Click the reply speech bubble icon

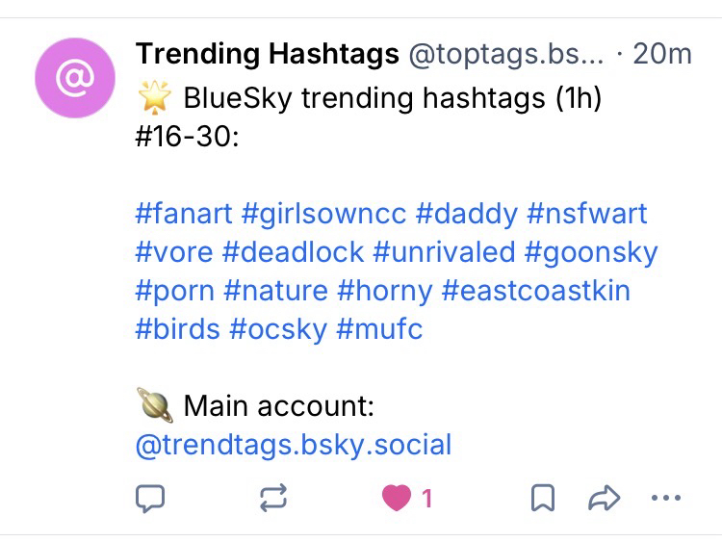[150, 498]
